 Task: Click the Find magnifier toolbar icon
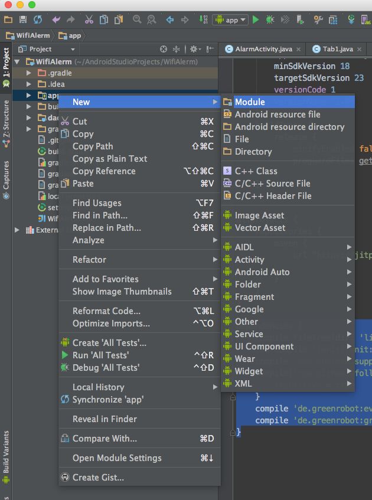tap(137, 19)
